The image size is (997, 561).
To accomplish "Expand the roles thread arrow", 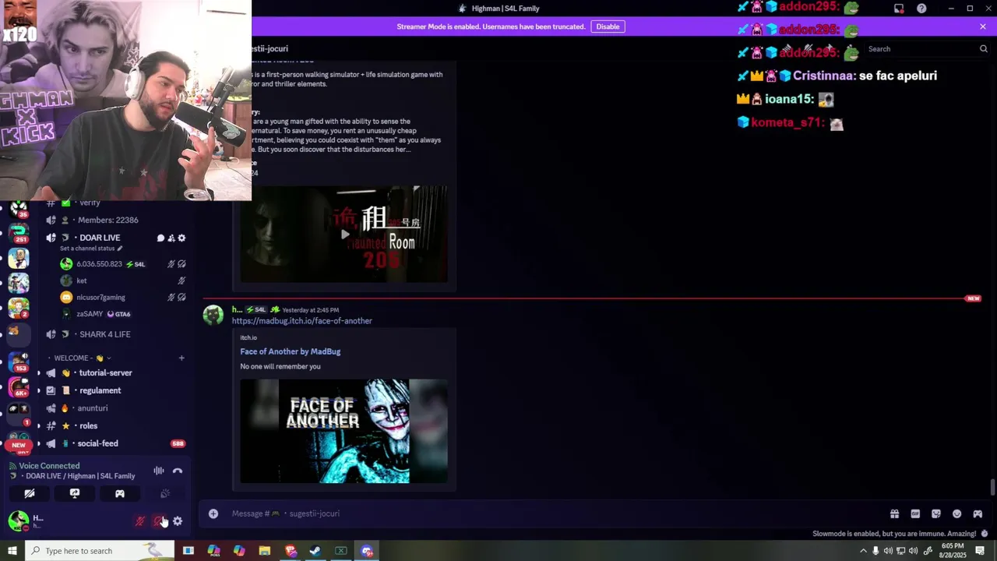I will 38,426.
